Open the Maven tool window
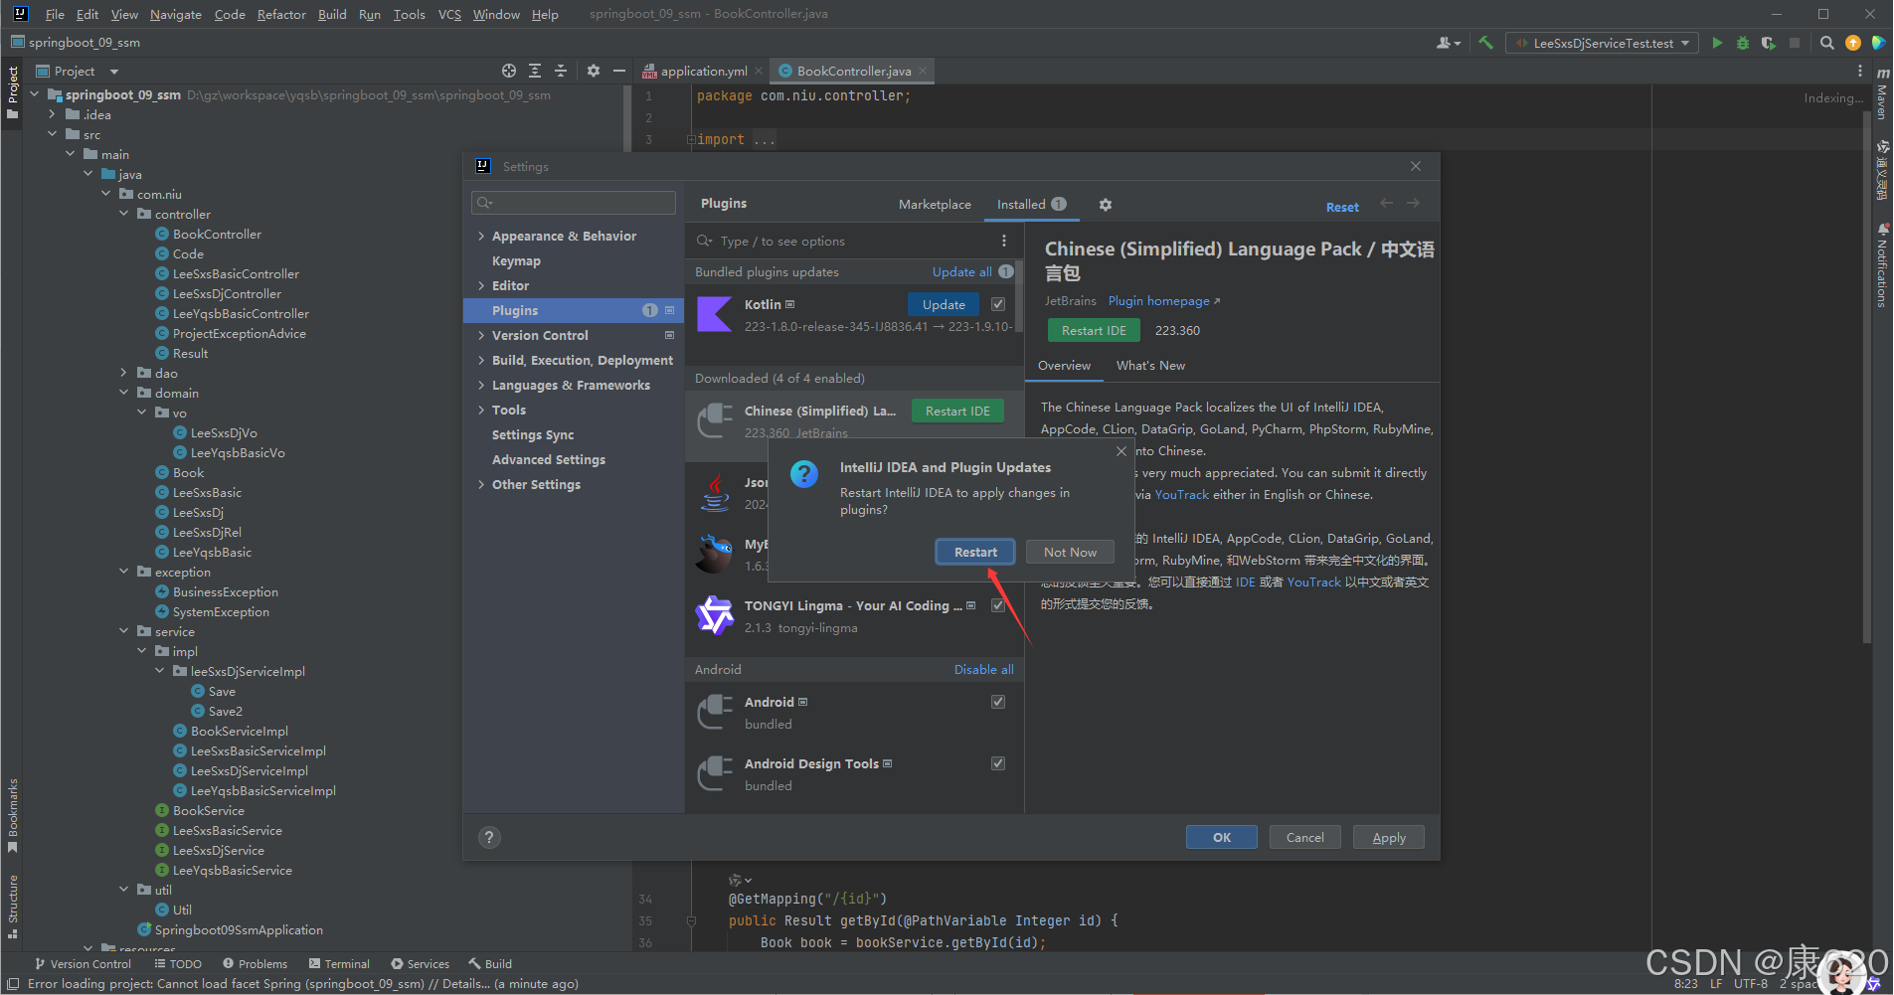The height and width of the screenshot is (995, 1894). [x=1882, y=94]
